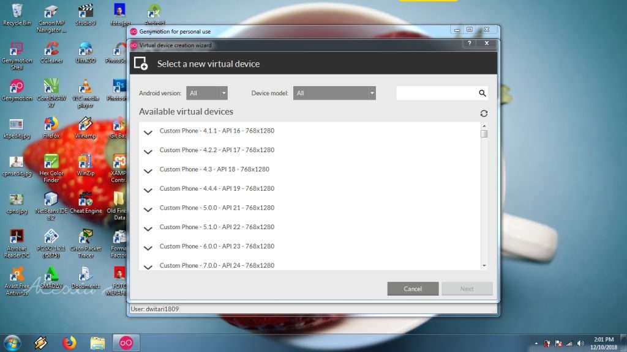Click the device list scroll up arrow

tap(484, 126)
